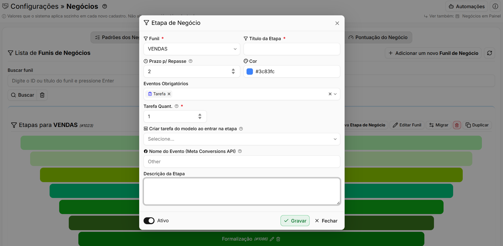Click Adicionar um novo Funil de Negócio

click(433, 53)
